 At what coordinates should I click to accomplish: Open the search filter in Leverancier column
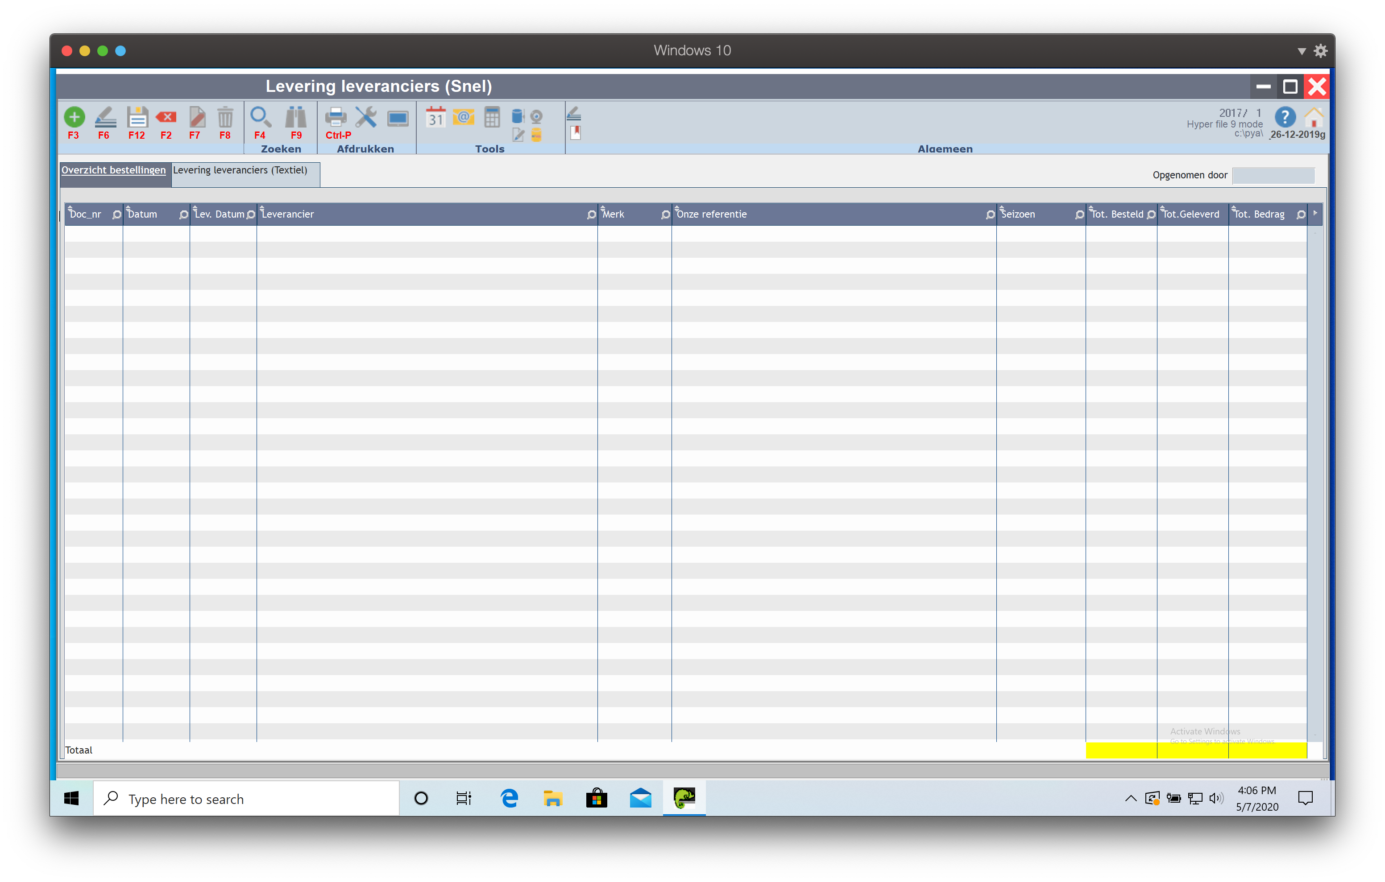[x=591, y=214]
